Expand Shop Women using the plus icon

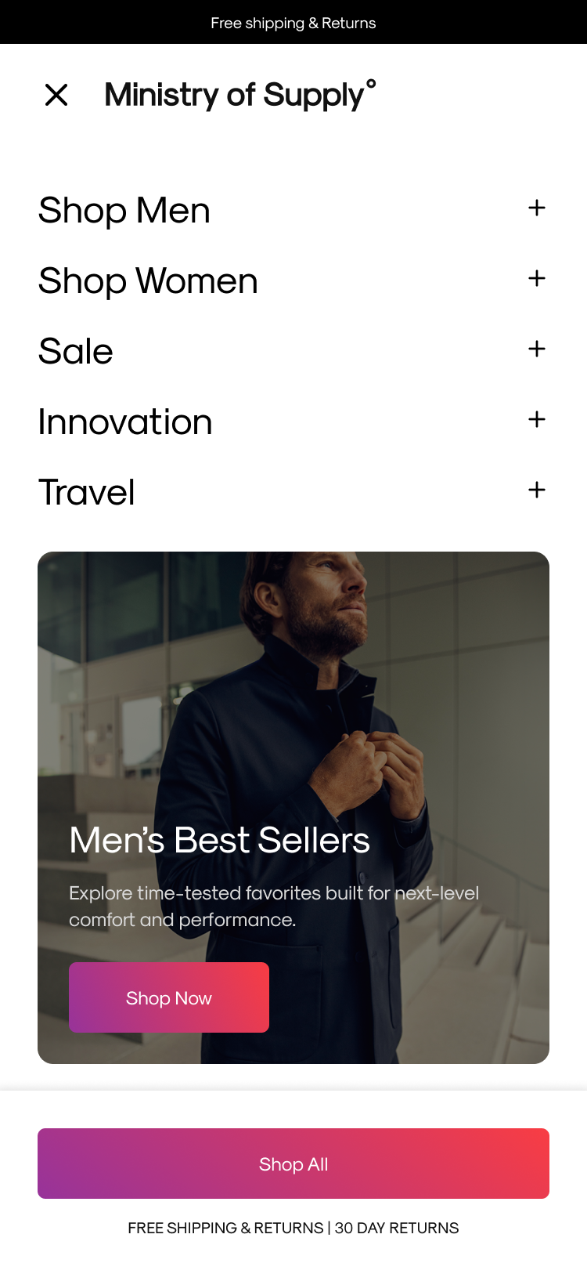537,278
